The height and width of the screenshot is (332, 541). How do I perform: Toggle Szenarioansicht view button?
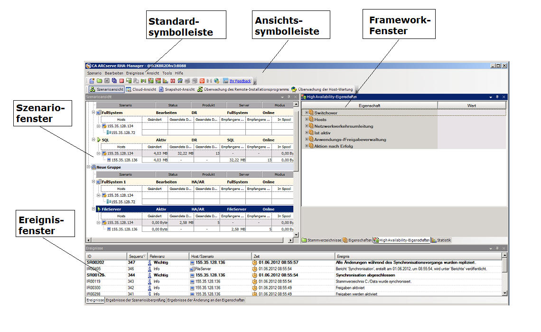click(106, 89)
